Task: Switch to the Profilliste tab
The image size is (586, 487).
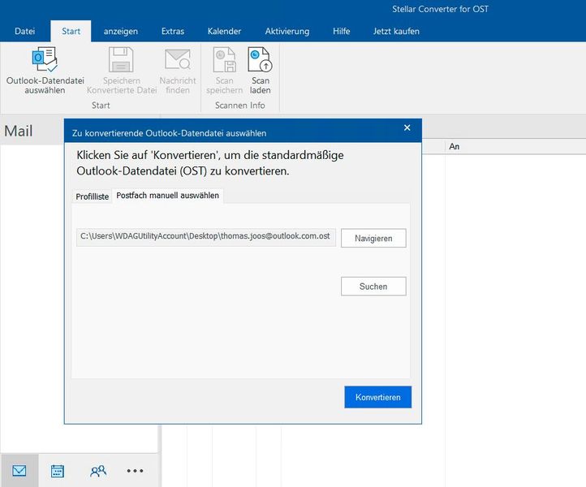Action: click(x=93, y=196)
